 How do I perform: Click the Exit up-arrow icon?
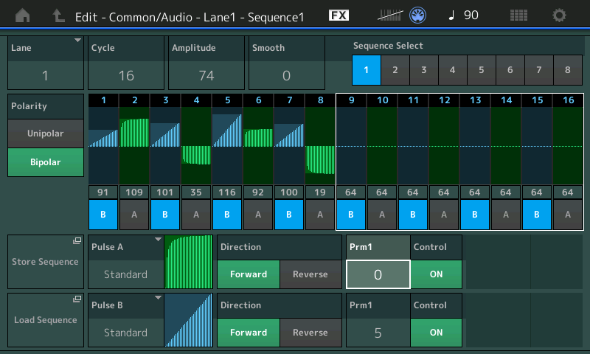[x=58, y=15]
